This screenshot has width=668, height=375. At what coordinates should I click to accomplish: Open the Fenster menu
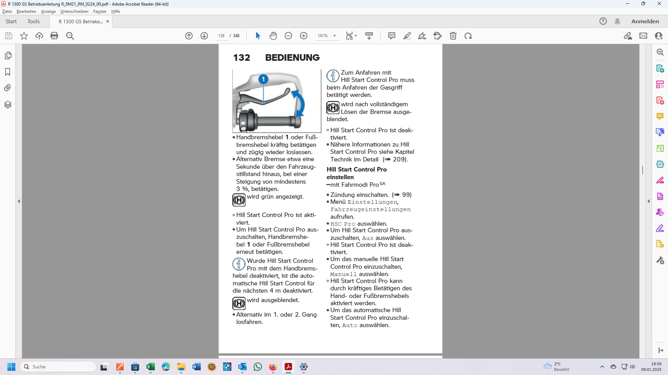pos(100,11)
